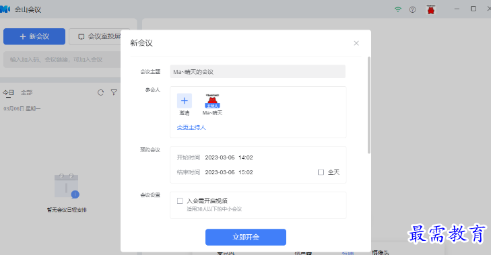Click start date 2023-03-06 on the 开始时间 row
Screen dimensions: 491x255
pos(220,157)
